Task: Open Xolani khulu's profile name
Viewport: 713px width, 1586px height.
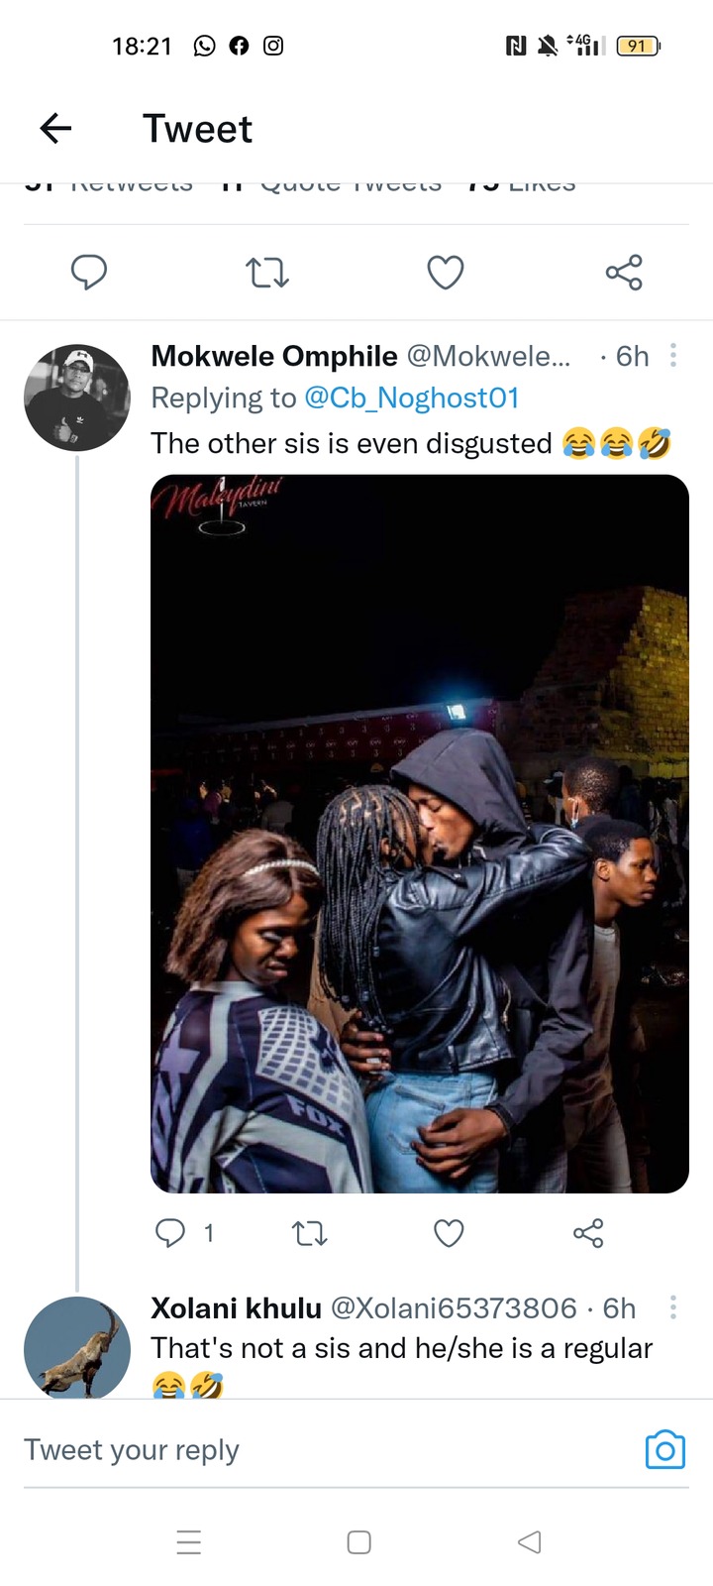Action: point(236,1308)
